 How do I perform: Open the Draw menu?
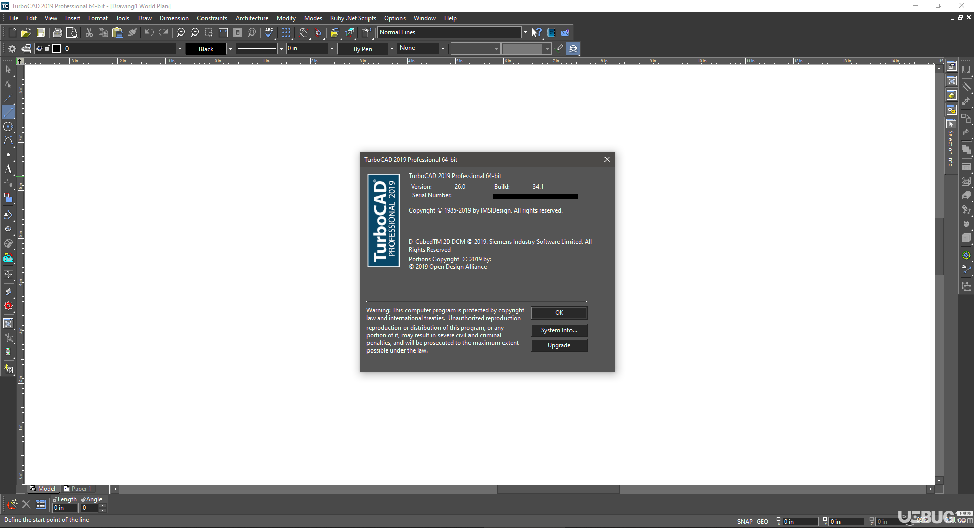point(145,18)
